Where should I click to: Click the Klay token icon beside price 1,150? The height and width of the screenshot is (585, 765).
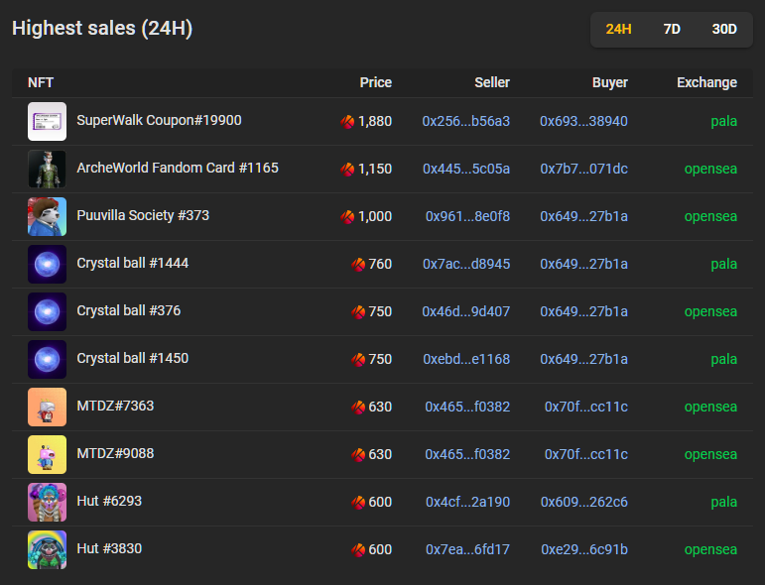coord(347,170)
